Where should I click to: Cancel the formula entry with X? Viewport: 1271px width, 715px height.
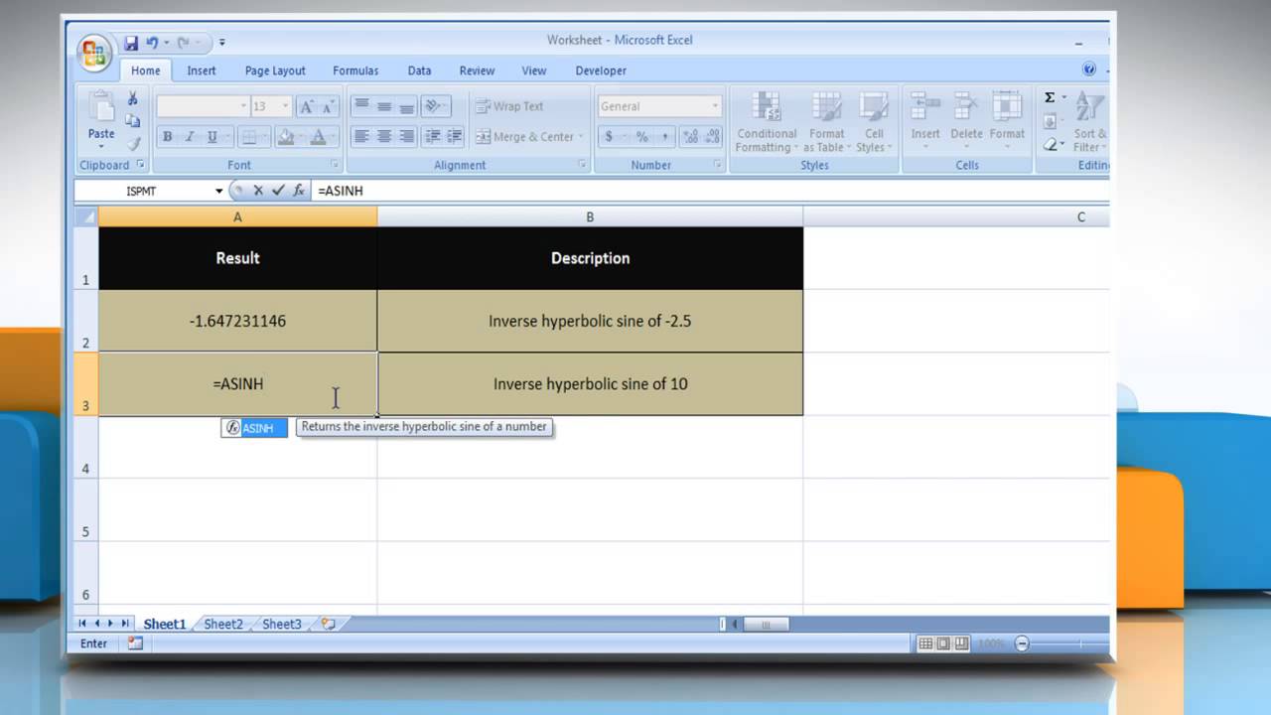click(x=258, y=191)
